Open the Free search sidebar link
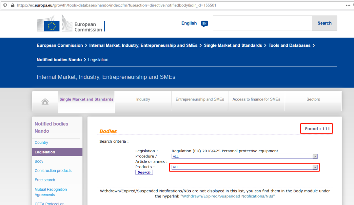 [45, 180]
